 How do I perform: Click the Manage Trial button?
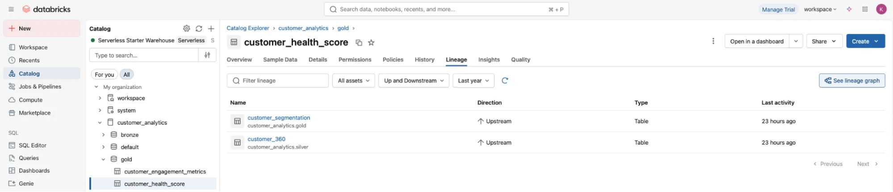[778, 9]
